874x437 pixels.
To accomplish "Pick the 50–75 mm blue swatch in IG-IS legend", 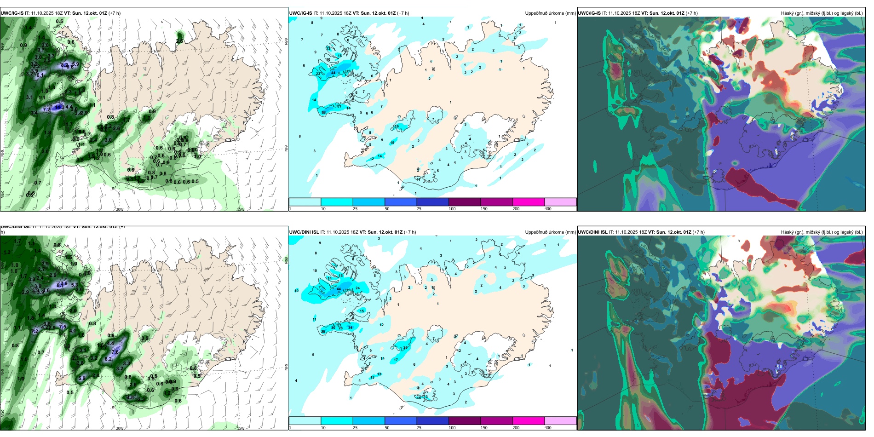I will (x=401, y=202).
